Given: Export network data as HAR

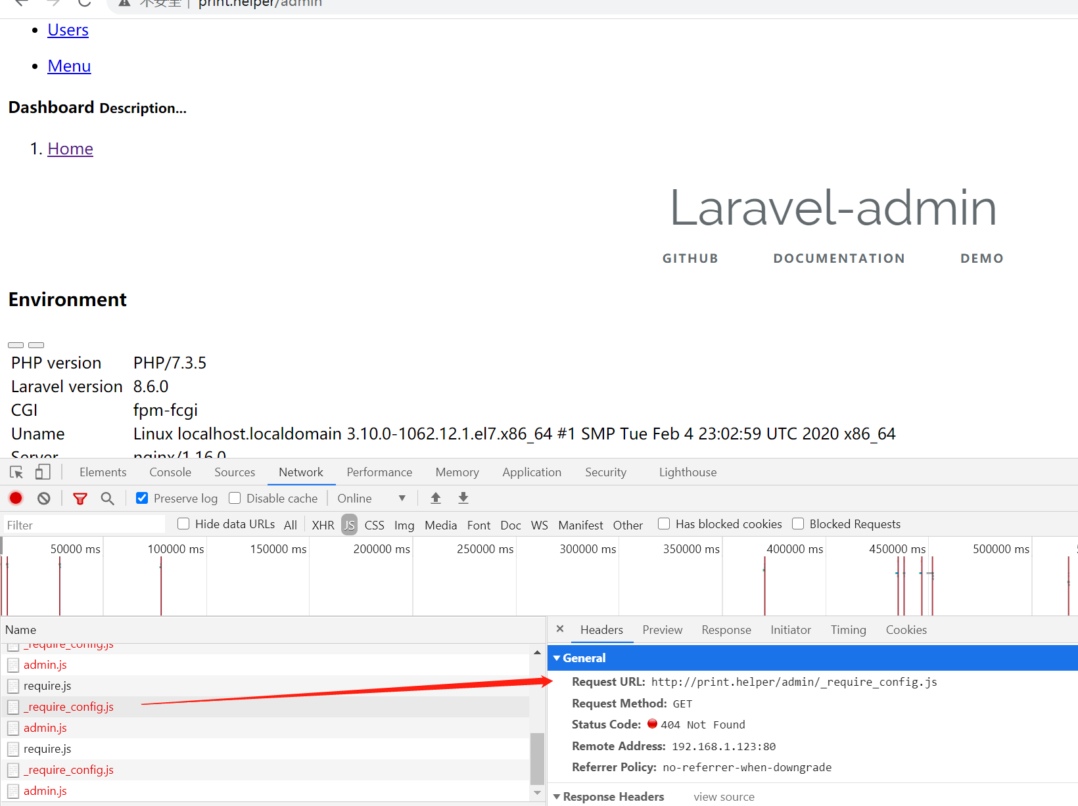Looking at the screenshot, I should pos(463,498).
